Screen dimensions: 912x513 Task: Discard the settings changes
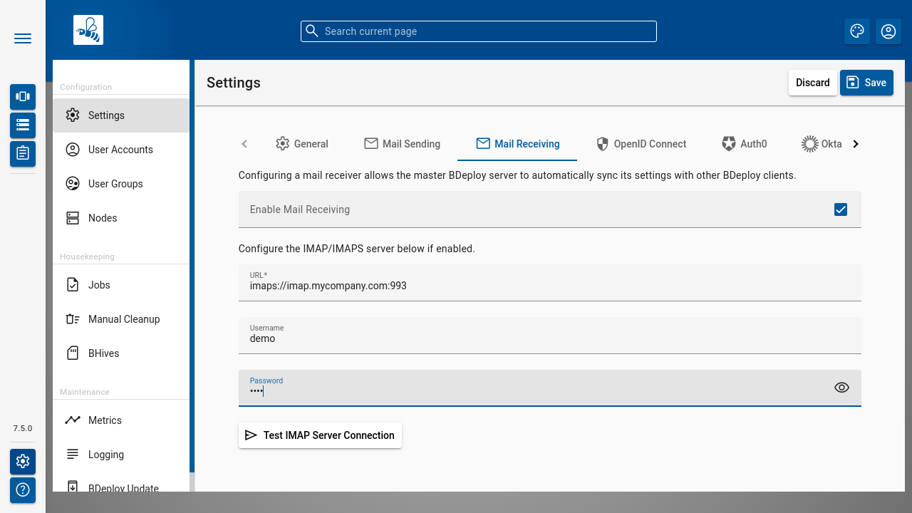813,83
